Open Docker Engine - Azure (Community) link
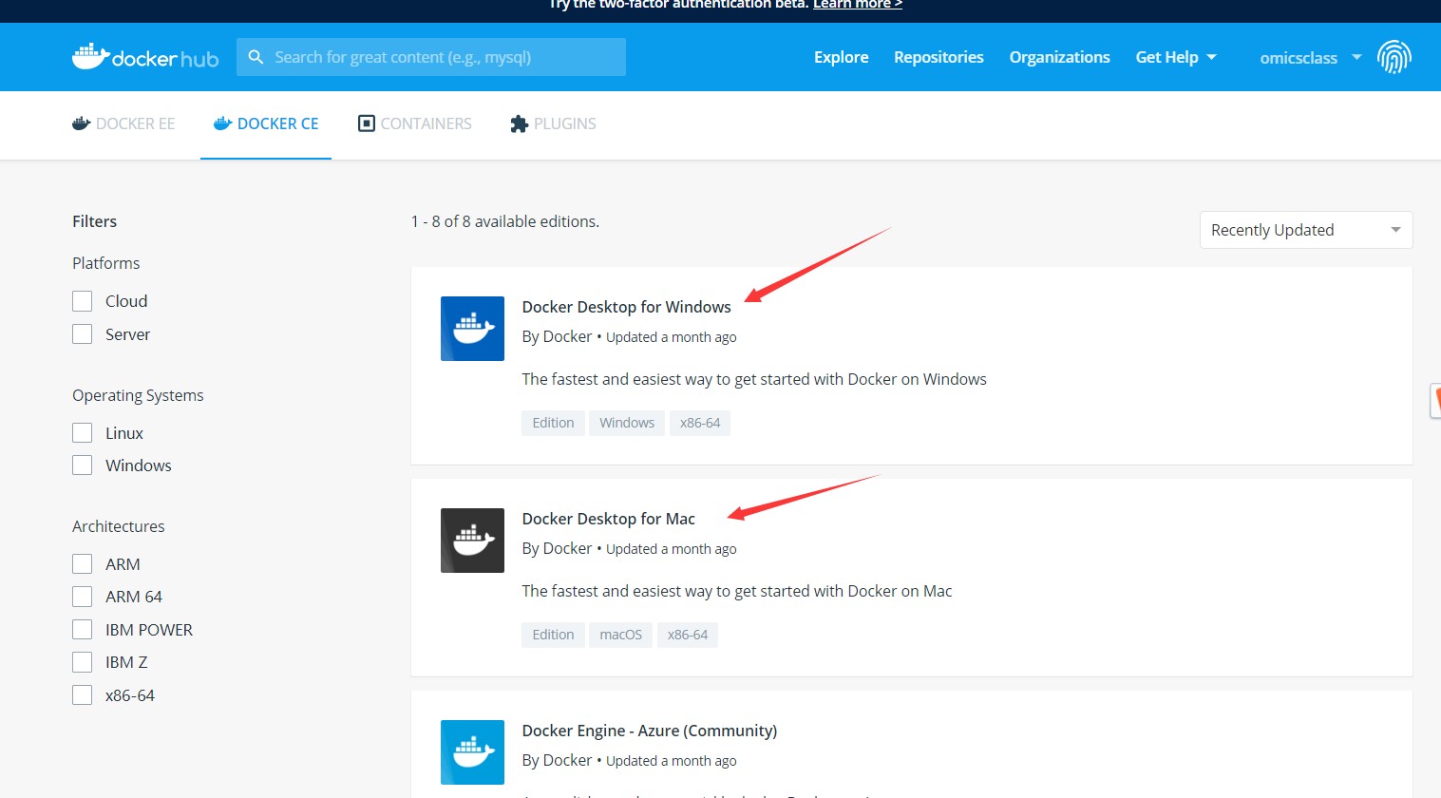The height and width of the screenshot is (798, 1441). [649, 731]
